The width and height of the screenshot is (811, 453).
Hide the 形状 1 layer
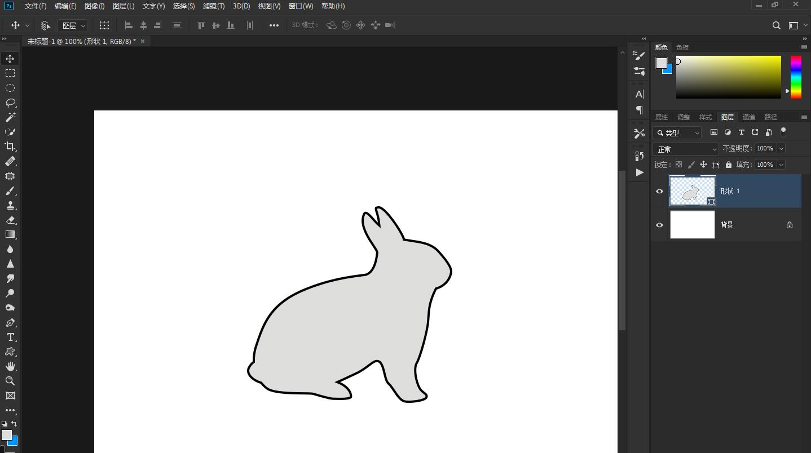coord(659,191)
